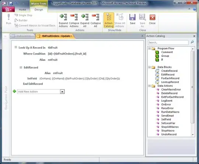Close the macro designer via Close icon
This screenshot has width=199, height=164.
tap(152, 17)
